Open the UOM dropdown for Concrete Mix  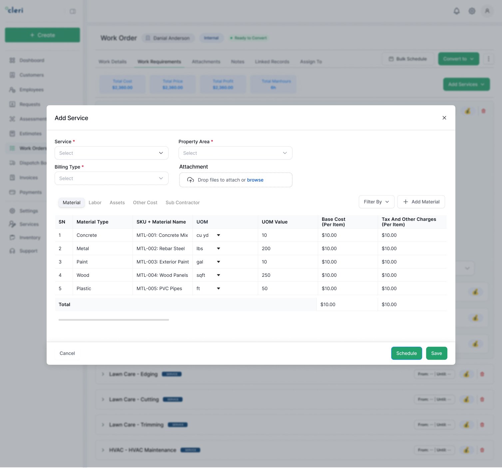[218, 235]
